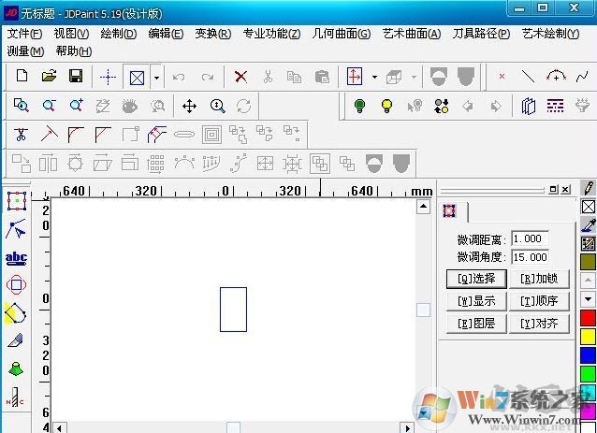Click the zoom out magnifier icon
The image size is (597, 433).
pyautogui.click(x=49, y=105)
